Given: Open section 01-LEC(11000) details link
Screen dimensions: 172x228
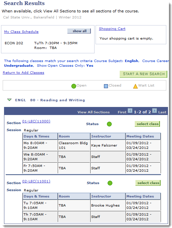Looking at the screenshot, I should coord(36,121).
